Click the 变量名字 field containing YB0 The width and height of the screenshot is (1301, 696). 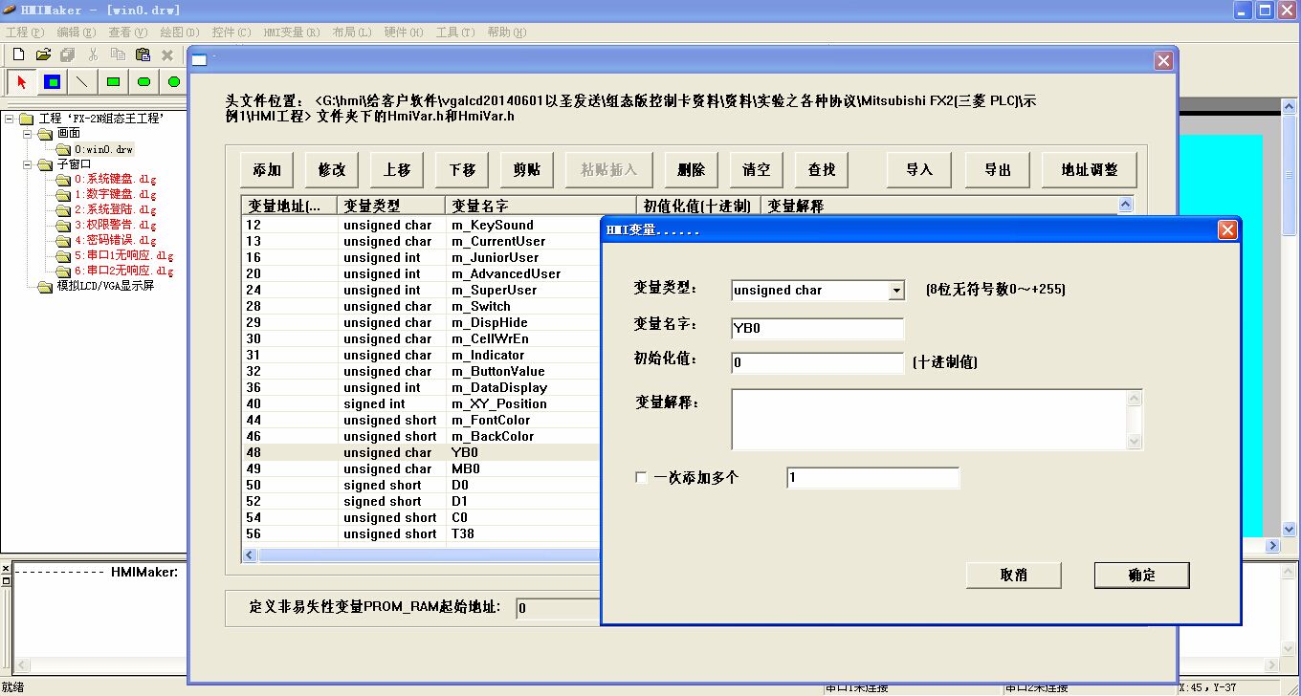(x=817, y=329)
